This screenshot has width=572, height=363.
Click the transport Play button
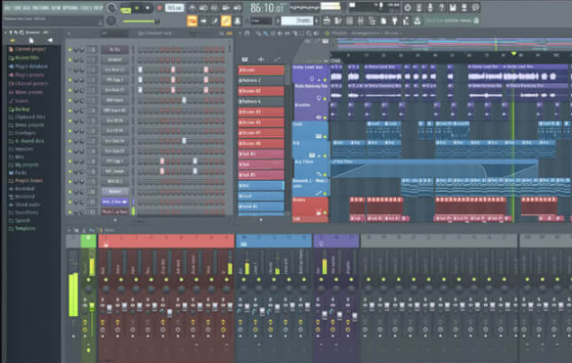[x=137, y=8]
